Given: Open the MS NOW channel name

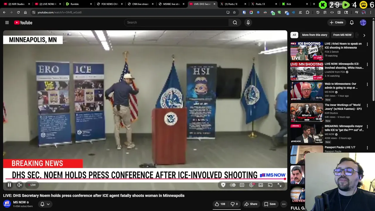Looking at the screenshot, I should pos(19,202).
